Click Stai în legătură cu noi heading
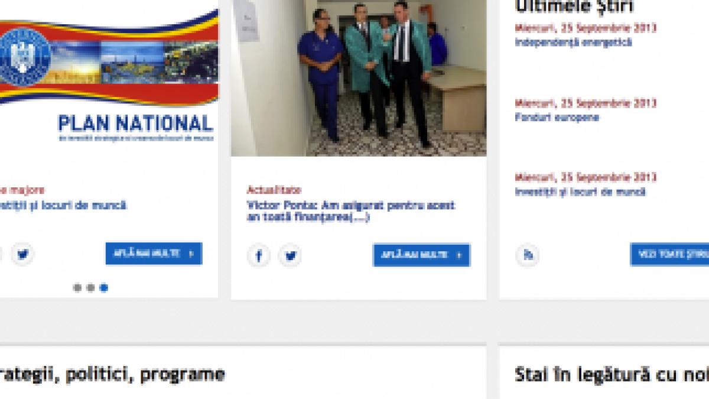This screenshot has width=709, height=399. point(612,374)
